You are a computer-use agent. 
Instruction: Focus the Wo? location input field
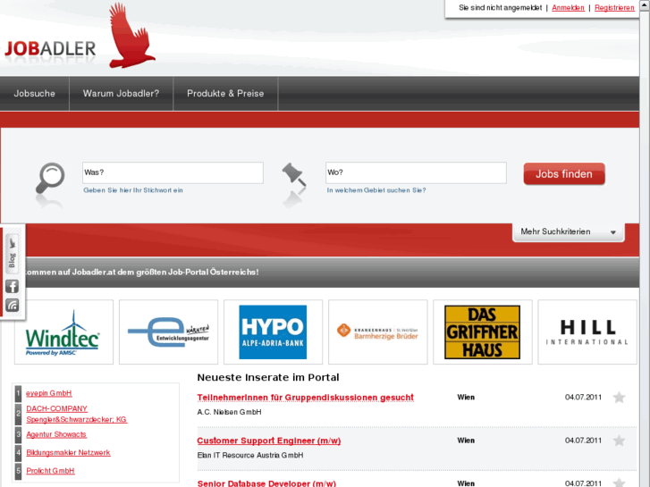[416, 172]
